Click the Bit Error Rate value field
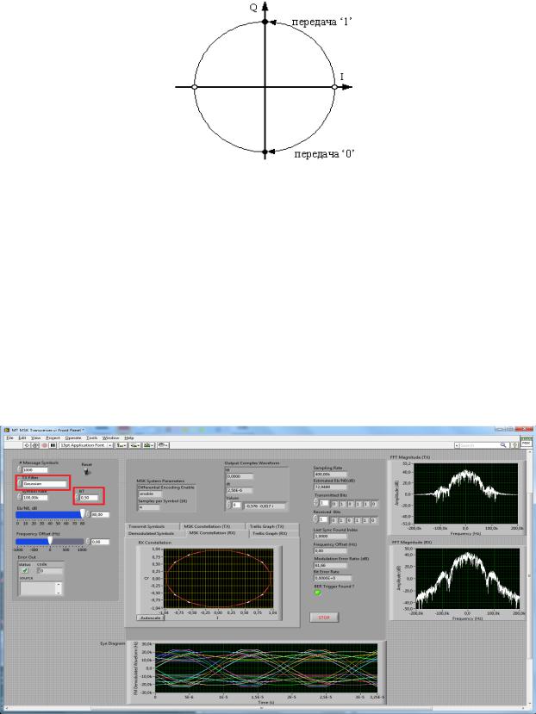The image size is (536, 714). 333,578
